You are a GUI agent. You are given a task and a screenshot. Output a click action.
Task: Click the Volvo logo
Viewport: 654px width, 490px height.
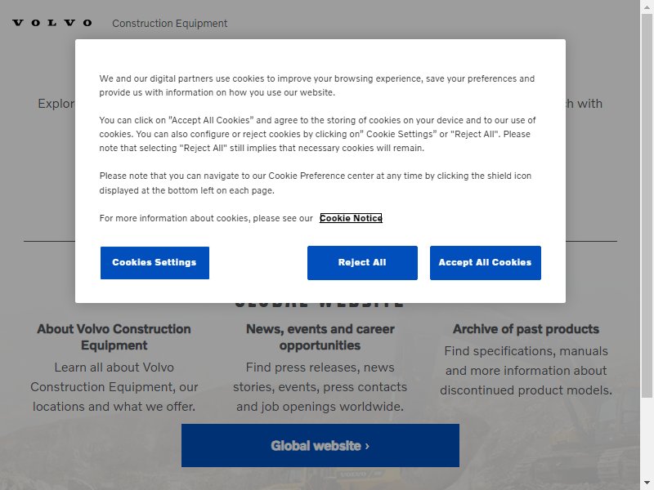tap(52, 23)
